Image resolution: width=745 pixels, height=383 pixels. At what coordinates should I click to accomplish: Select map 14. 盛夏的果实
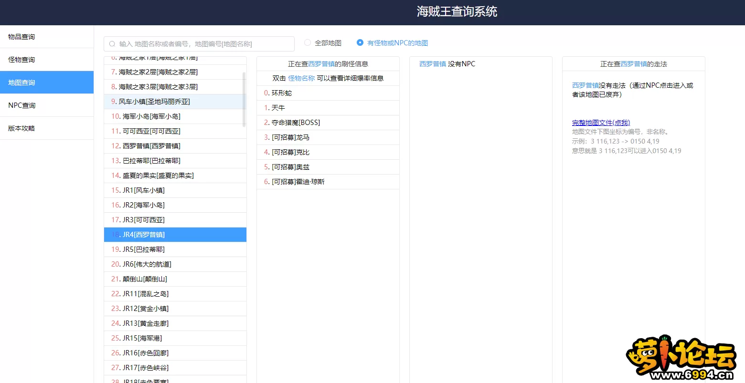click(175, 176)
